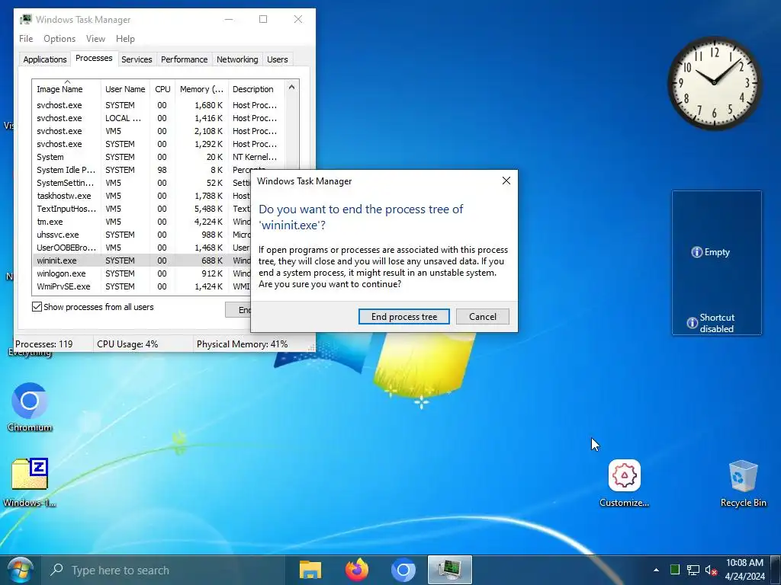The height and width of the screenshot is (585, 781).
Task: Toggle Show processes from all users
Action: [37, 307]
